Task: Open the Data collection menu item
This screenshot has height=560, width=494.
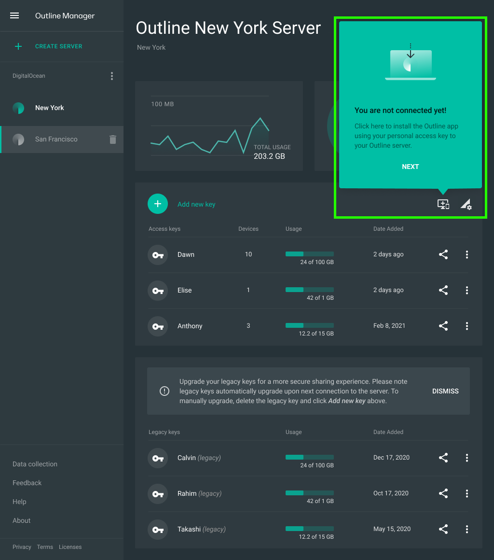Action: click(x=35, y=464)
